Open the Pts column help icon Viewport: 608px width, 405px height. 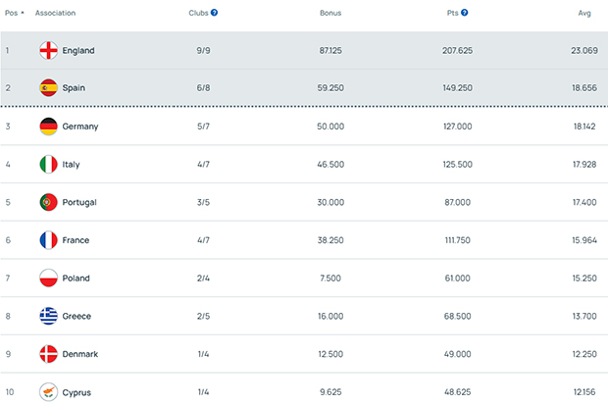(465, 13)
